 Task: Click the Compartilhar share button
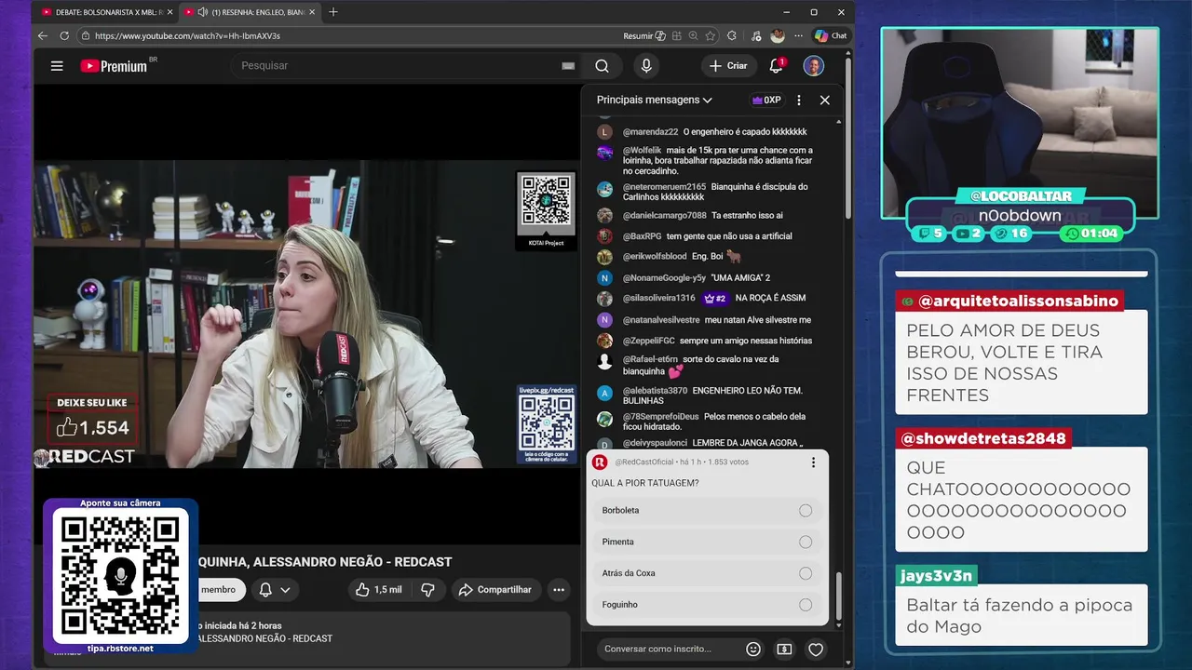click(494, 590)
